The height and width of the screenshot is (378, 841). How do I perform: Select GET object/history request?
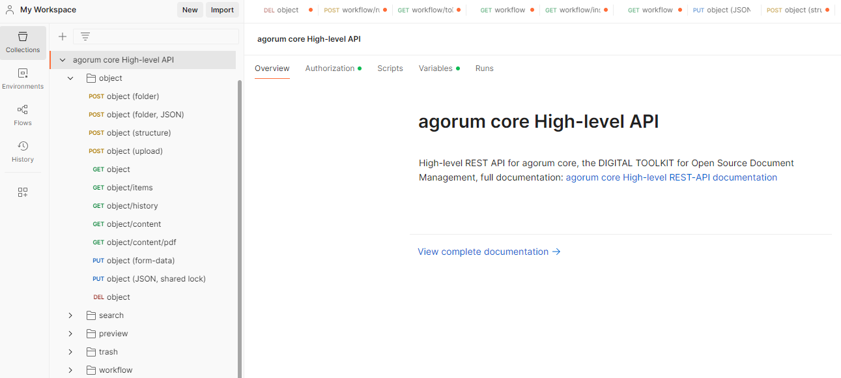pyautogui.click(x=125, y=206)
